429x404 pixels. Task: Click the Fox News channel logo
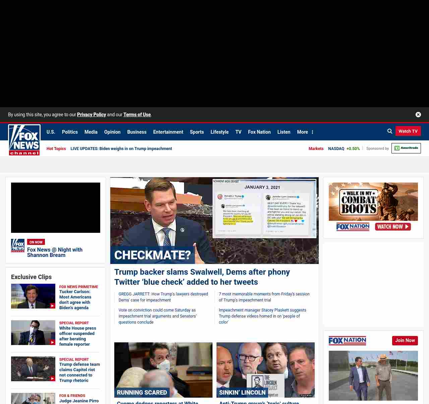click(x=24, y=140)
